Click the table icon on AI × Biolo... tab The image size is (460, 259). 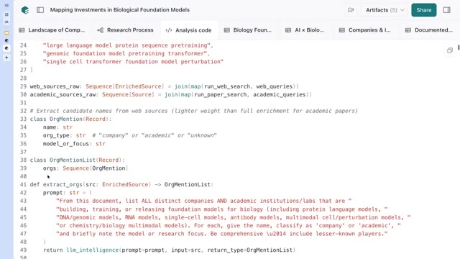(x=288, y=30)
